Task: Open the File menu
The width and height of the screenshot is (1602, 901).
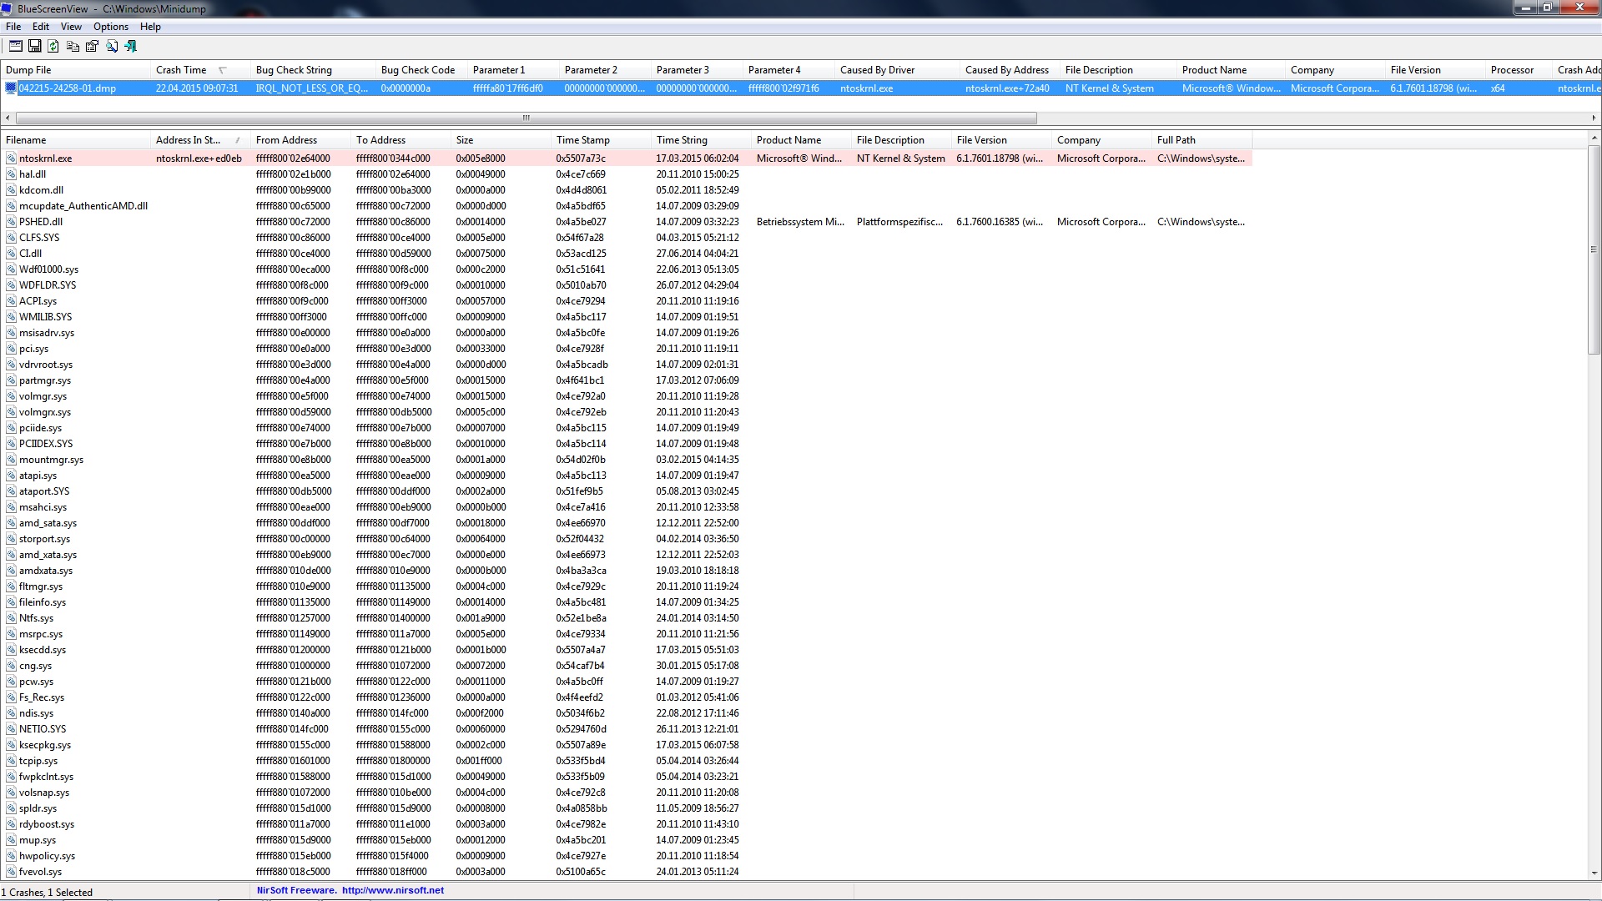Action: click(x=13, y=27)
